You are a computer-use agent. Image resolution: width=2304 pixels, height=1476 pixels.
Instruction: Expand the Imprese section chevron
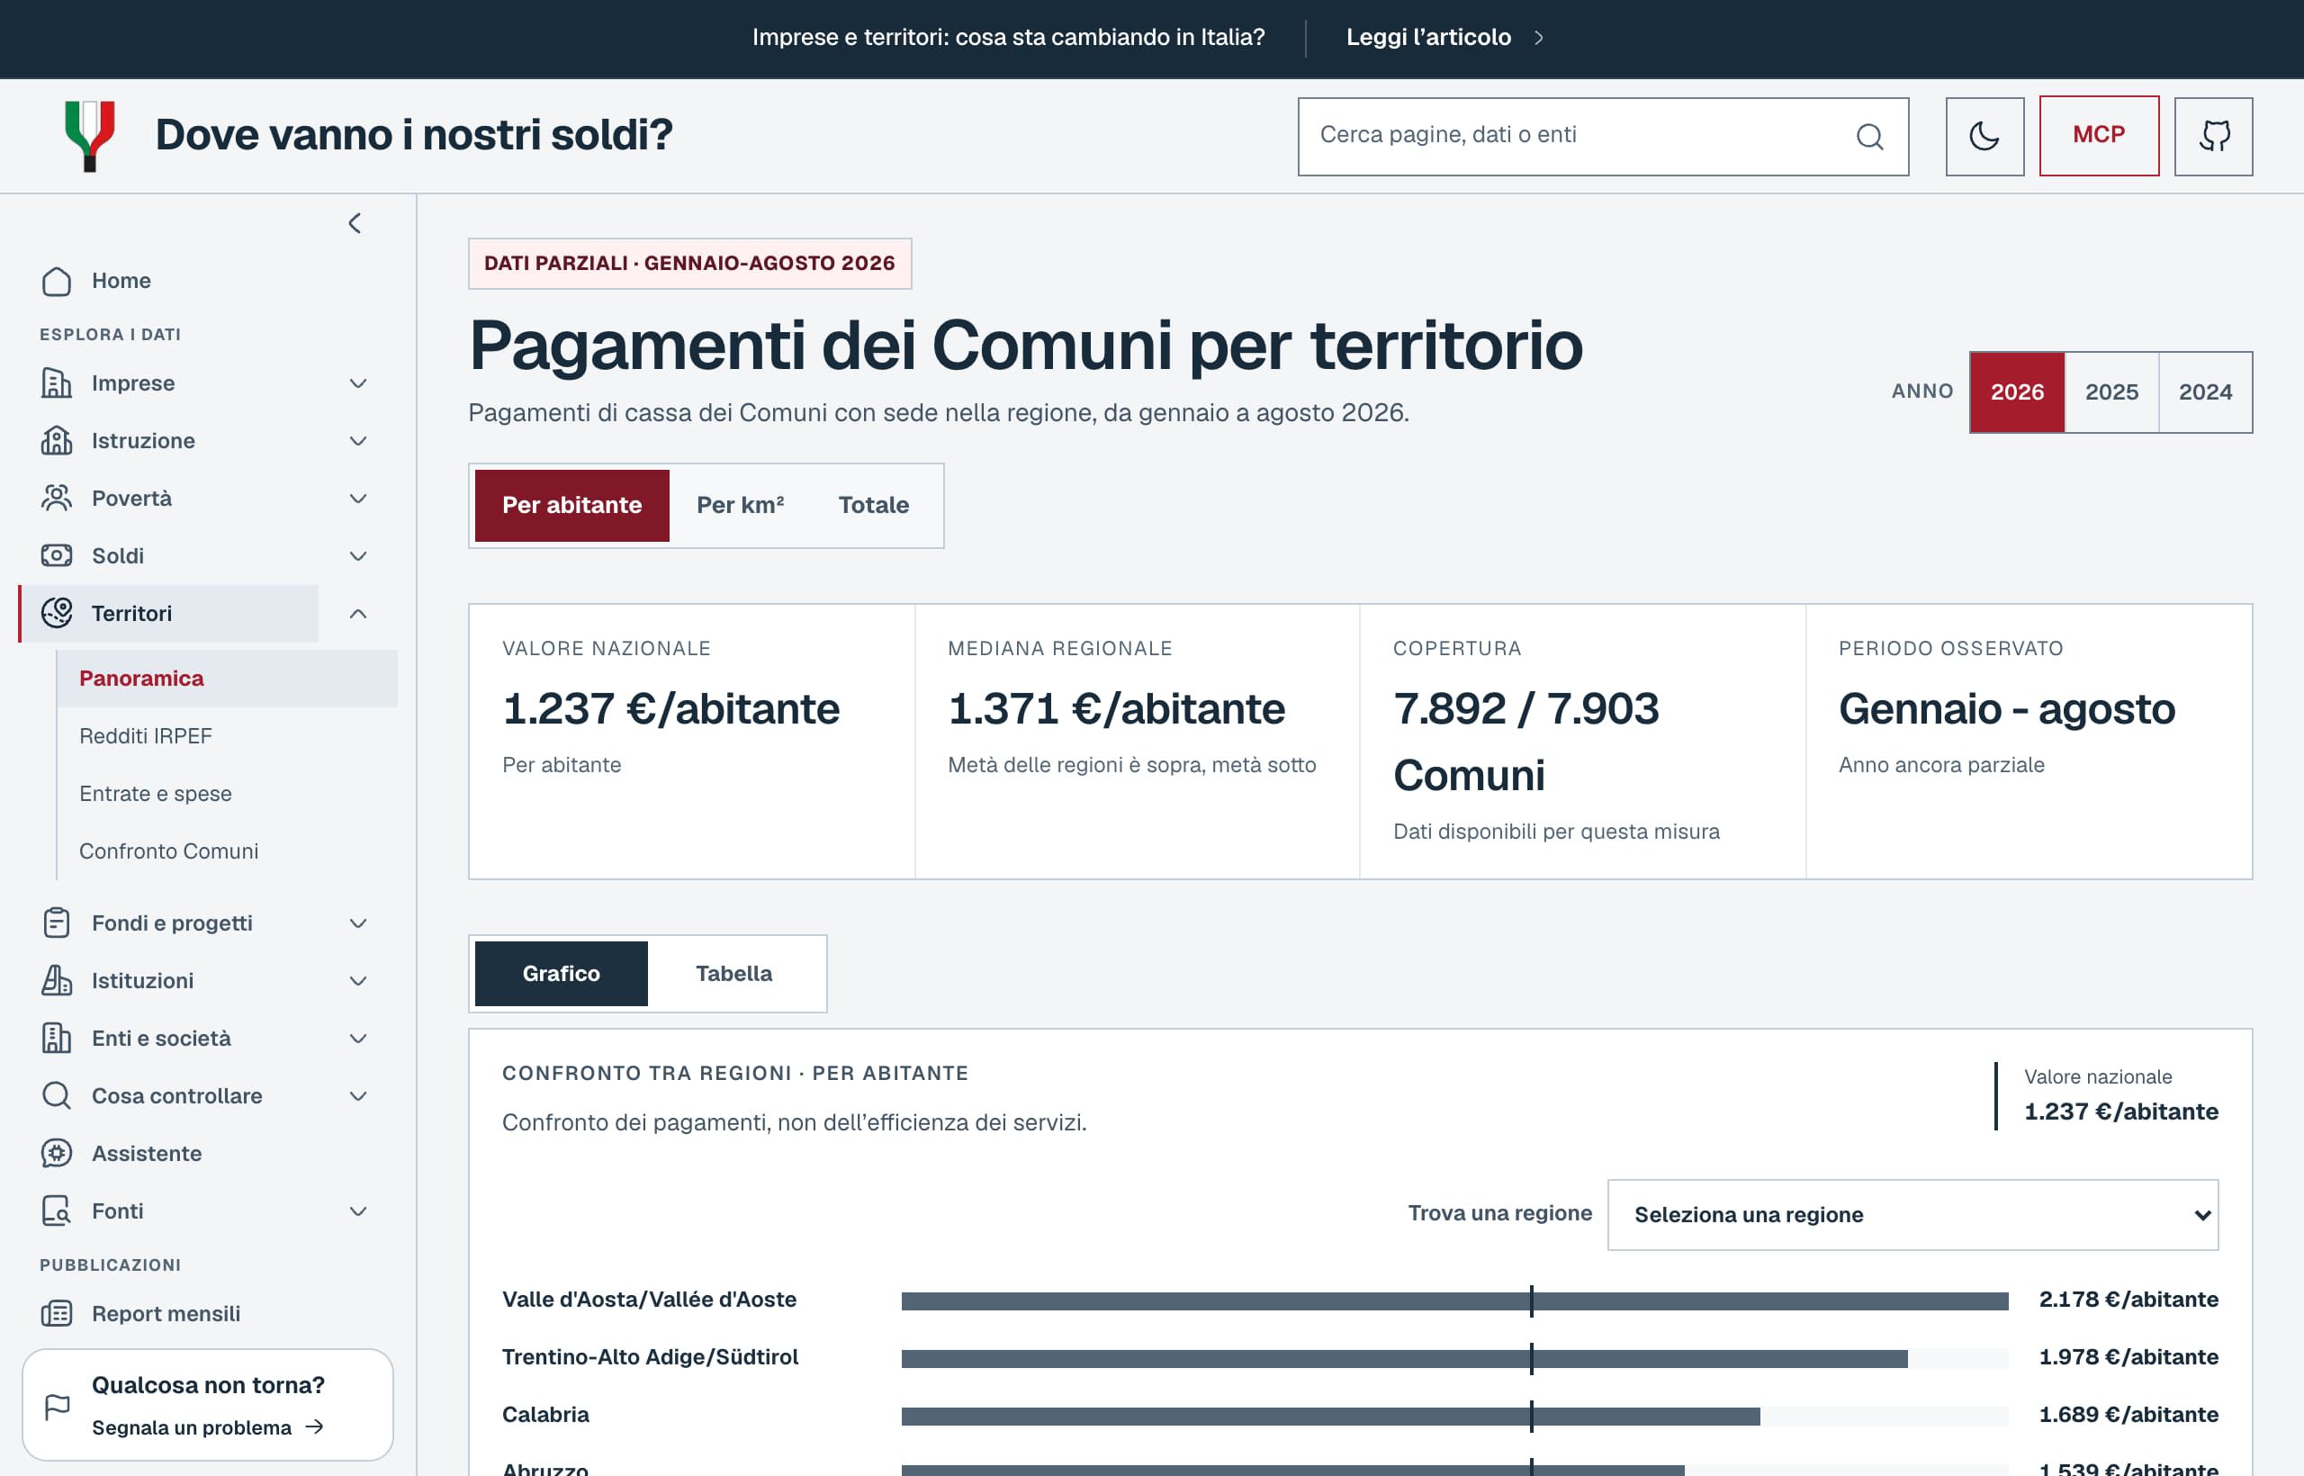(x=358, y=383)
